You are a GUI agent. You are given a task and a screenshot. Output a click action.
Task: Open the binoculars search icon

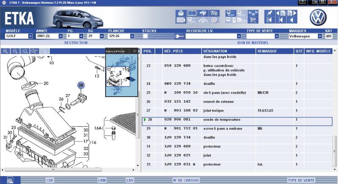pos(203,13)
